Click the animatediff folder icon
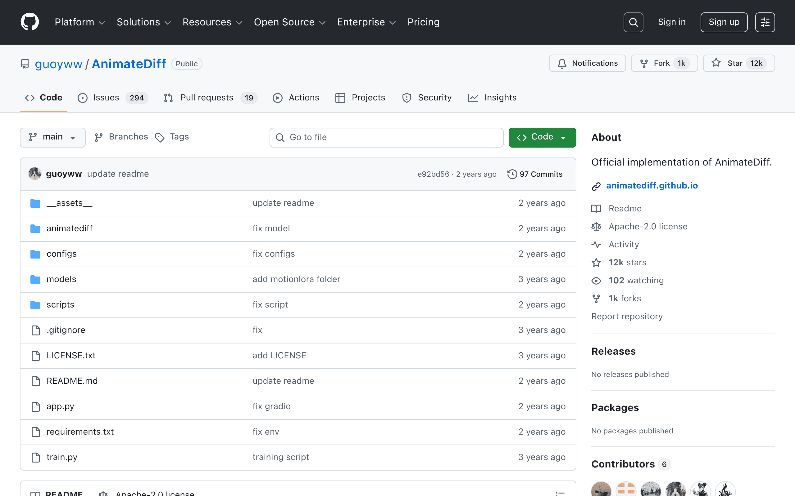Viewport: 795px width, 496px height. pos(35,228)
